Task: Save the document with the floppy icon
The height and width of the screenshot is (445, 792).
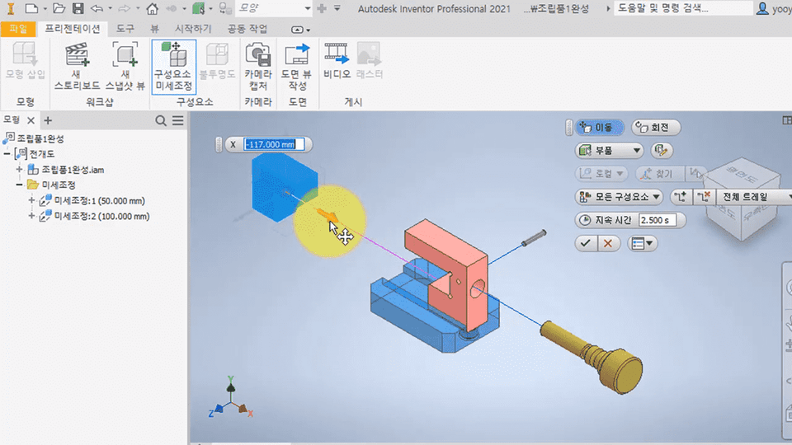Action: pos(78,8)
